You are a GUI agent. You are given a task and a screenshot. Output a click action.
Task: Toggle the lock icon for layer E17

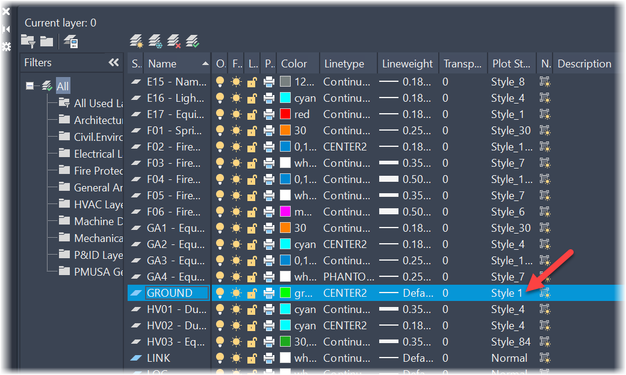(252, 114)
